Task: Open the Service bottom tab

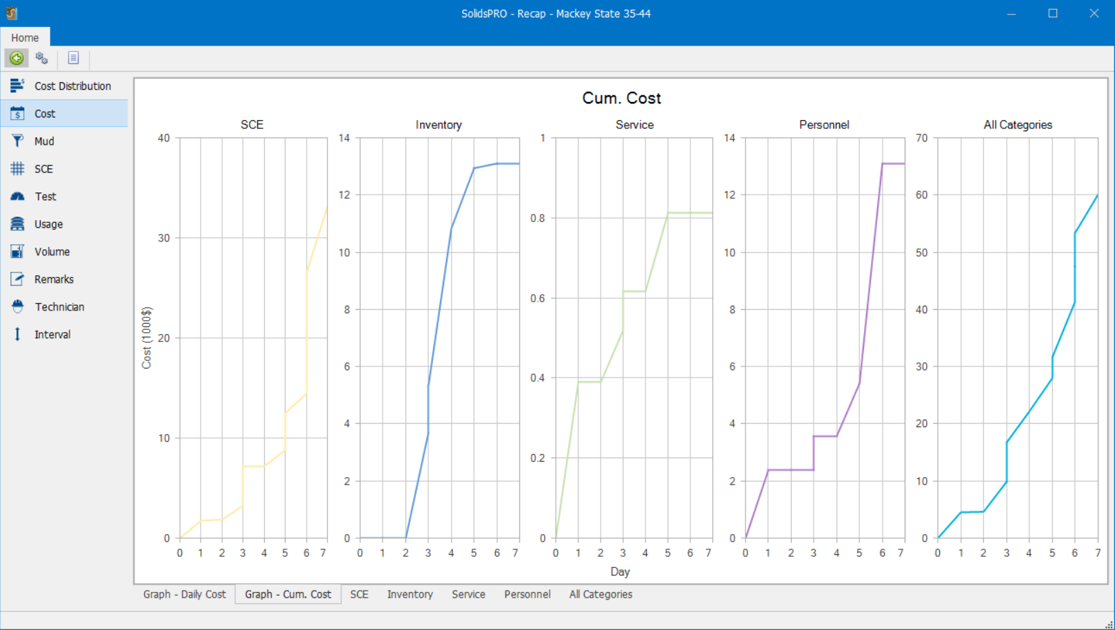Action: pos(468,594)
